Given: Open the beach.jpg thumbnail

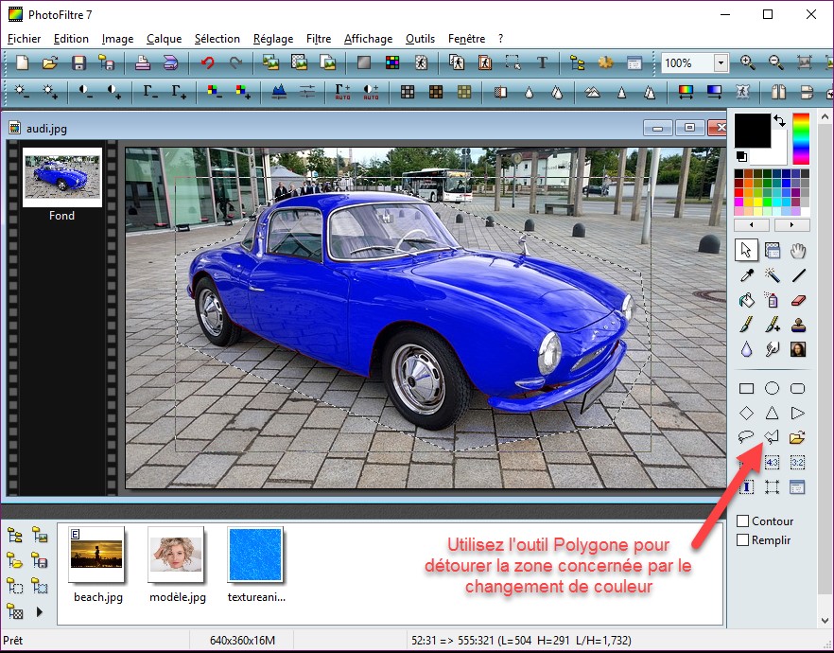Looking at the screenshot, I should (96, 554).
